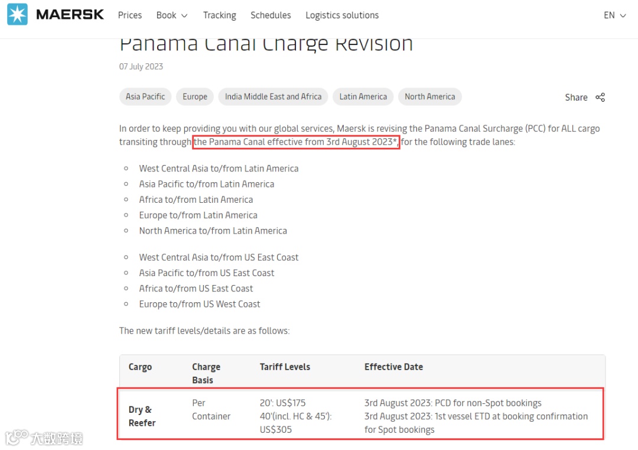This screenshot has height=450, width=638.
Task: Click the Cargo column header
Action: click(x=140, y=367)
